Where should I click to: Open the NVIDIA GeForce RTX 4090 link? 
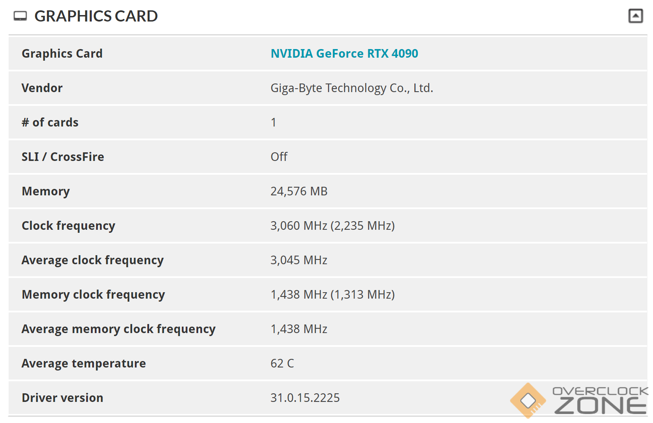tap(344, 53)
